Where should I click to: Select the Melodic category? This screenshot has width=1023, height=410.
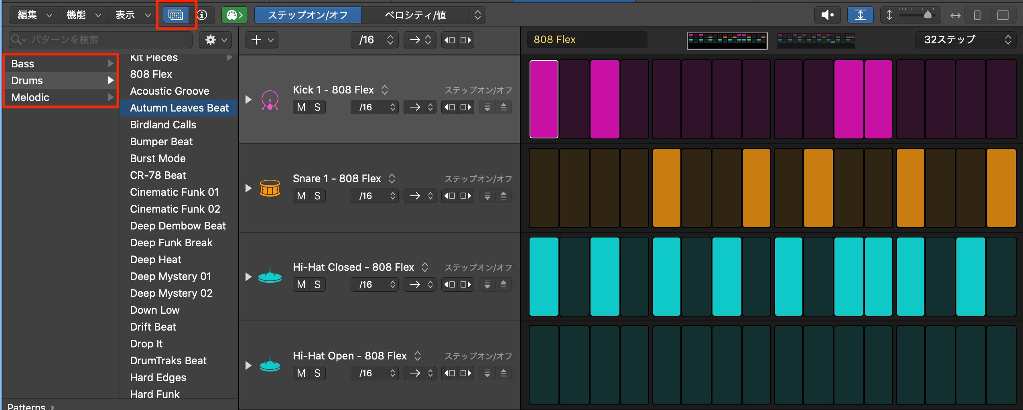point(61,97)
